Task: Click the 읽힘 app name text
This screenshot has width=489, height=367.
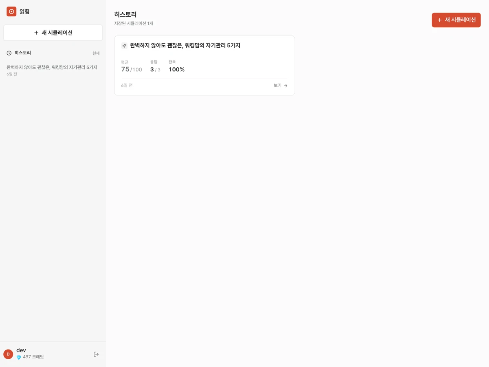Action: [24, 11]
